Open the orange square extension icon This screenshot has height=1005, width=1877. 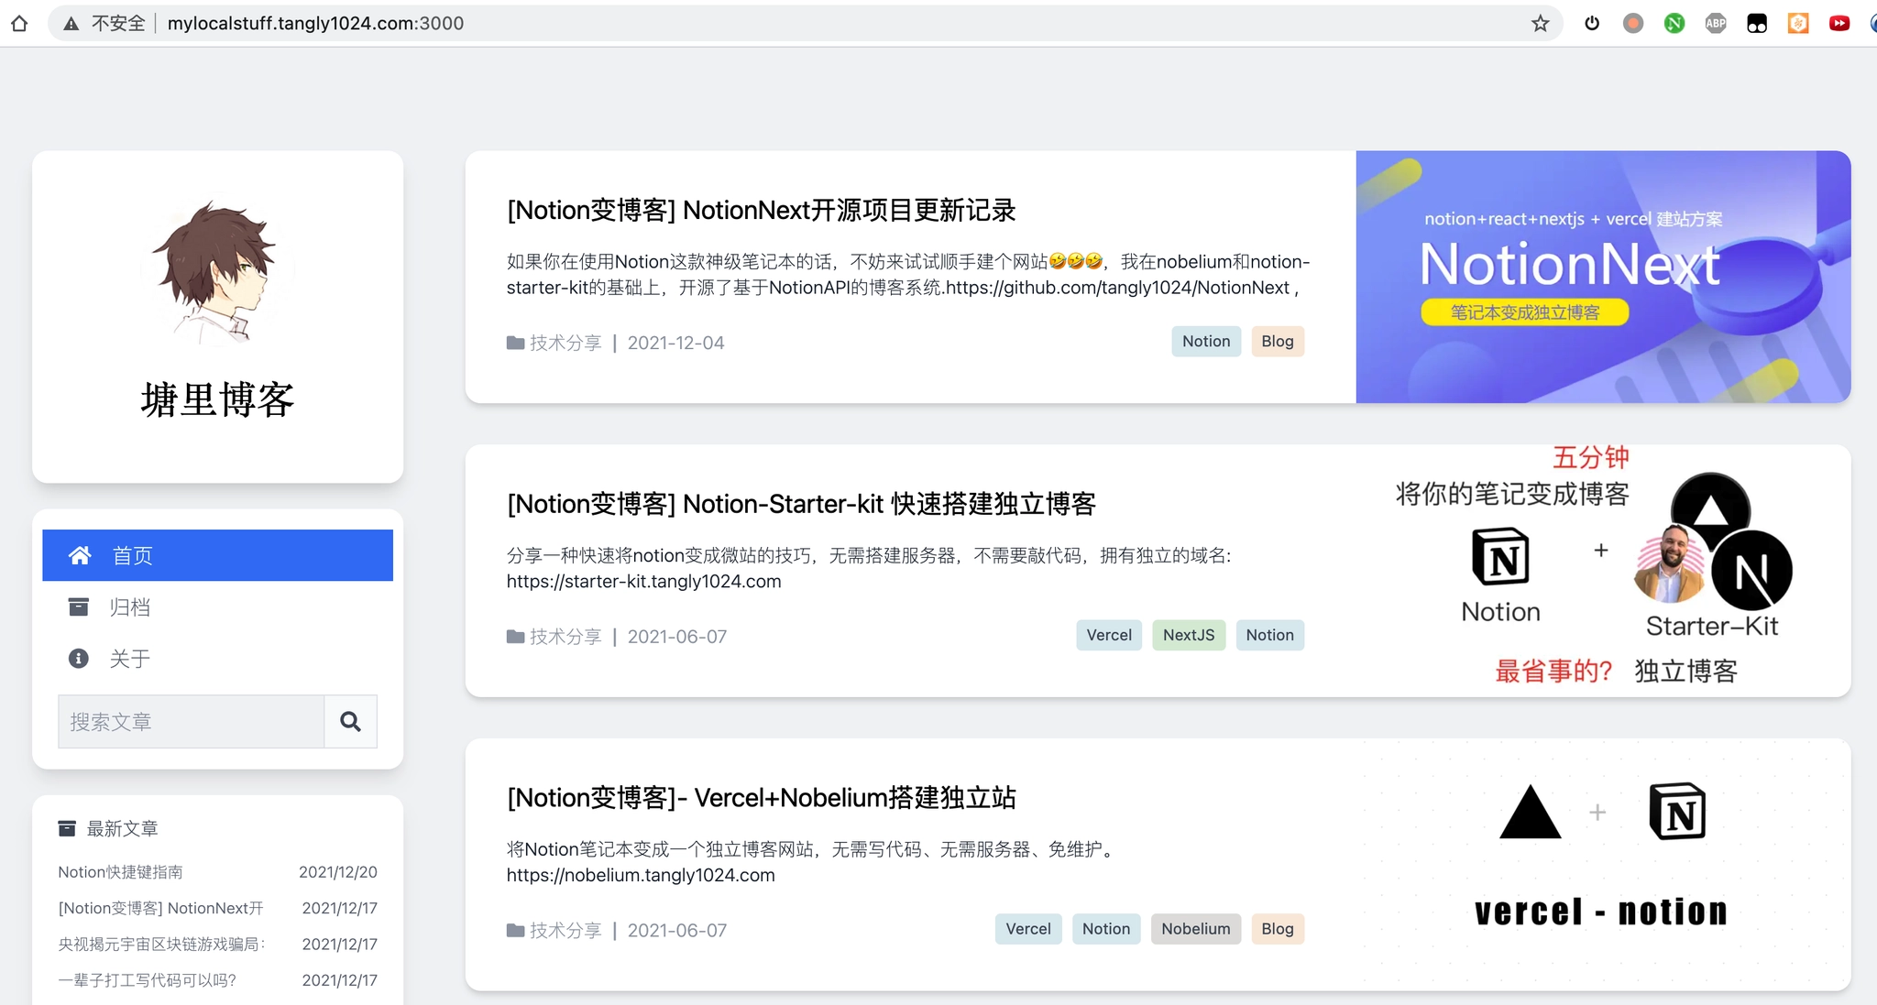click(x=1798, y=23)
